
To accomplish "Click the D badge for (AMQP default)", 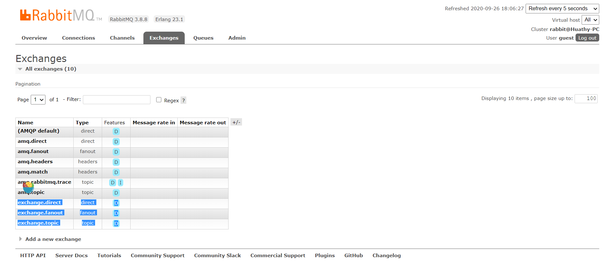I will pos(116,131).
